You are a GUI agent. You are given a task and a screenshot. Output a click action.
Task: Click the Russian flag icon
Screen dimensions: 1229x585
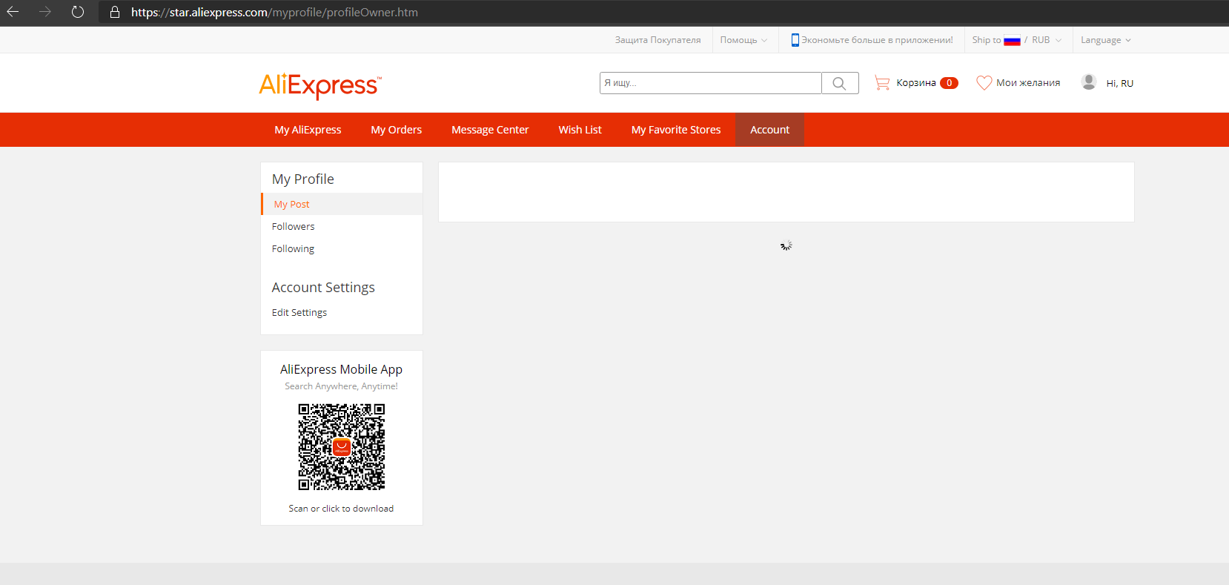(1012, 41)
